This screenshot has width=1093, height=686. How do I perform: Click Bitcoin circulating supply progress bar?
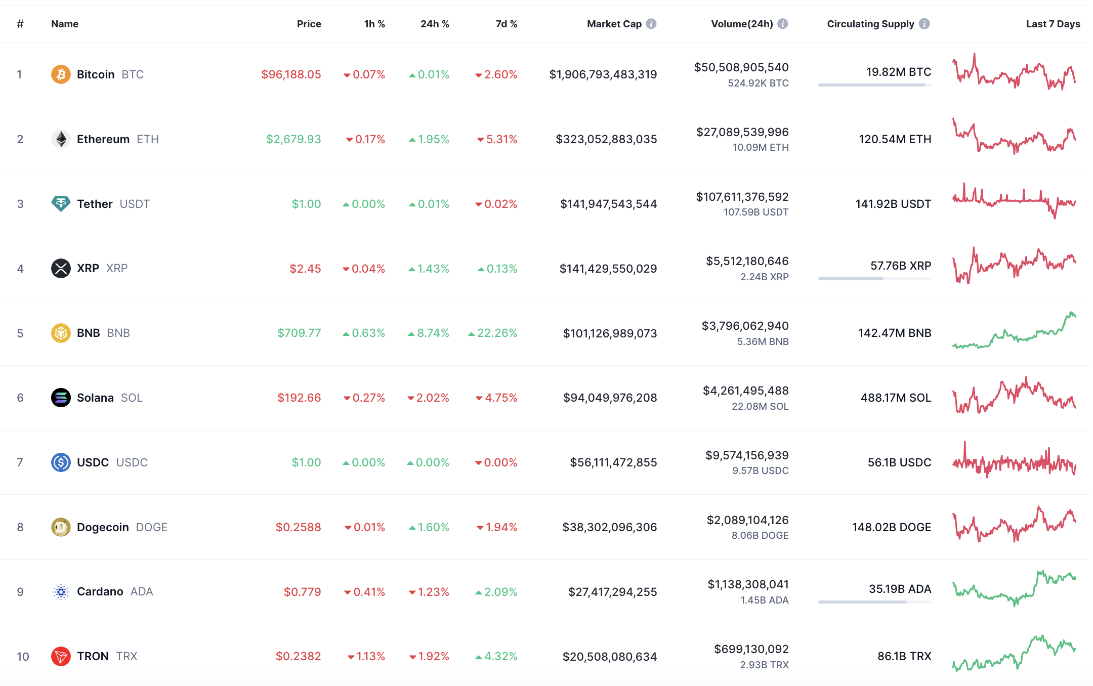tap(874, 85)
